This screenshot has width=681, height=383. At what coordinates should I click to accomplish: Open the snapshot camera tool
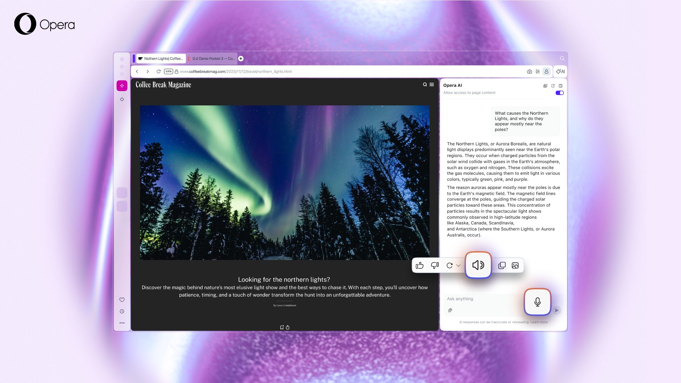click(x=529, y=71)
